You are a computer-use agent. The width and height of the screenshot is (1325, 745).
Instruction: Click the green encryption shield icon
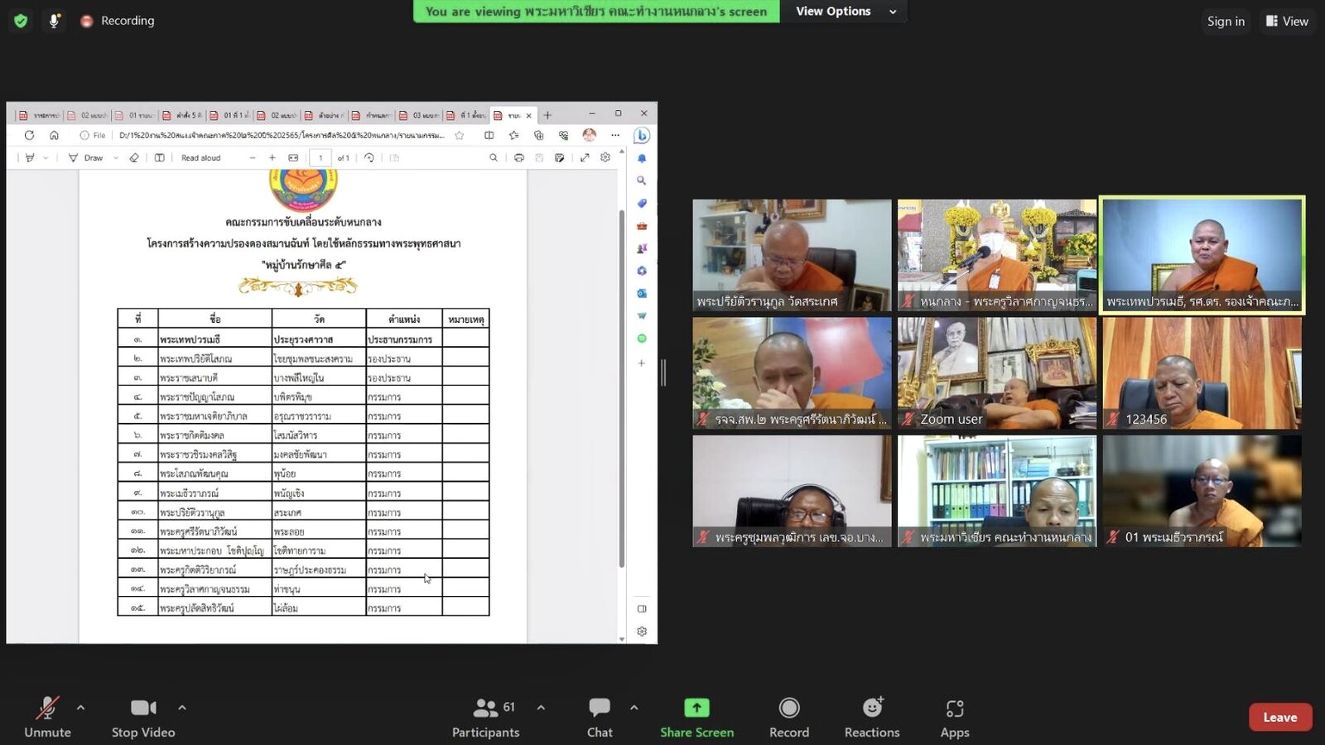click(21, 21)
